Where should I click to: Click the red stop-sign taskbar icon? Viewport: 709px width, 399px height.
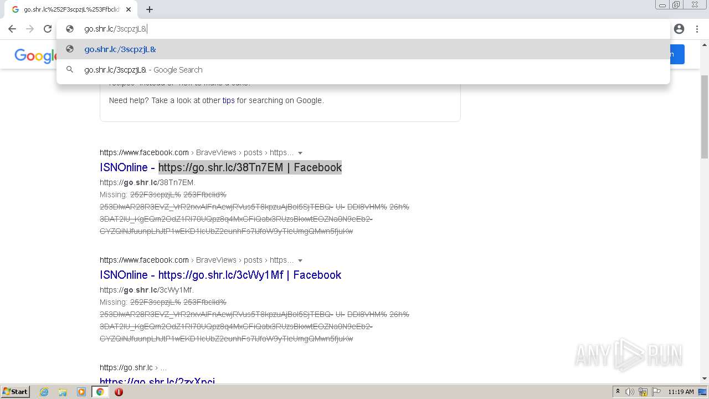119,392
